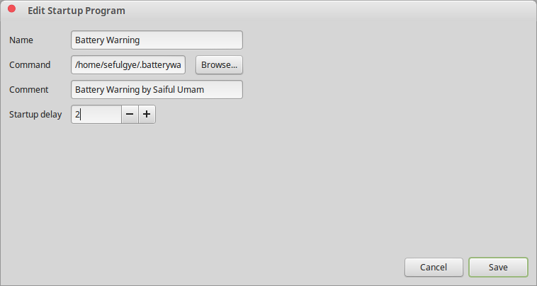Click into the Command path field
The height and width of the screenshot is (286, 537).
point(128,65)
